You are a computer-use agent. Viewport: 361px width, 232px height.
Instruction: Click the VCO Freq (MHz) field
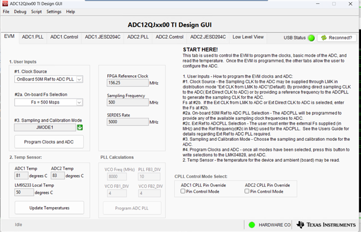click(117, 177)
